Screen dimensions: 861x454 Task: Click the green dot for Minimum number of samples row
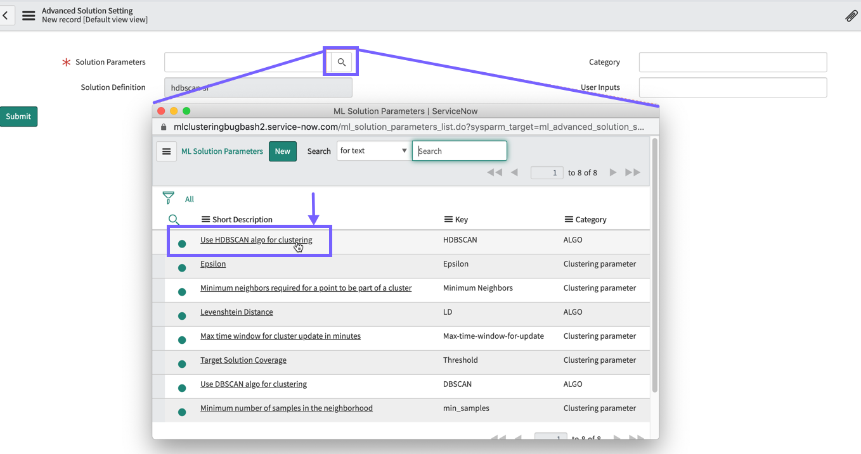(182, 412)
